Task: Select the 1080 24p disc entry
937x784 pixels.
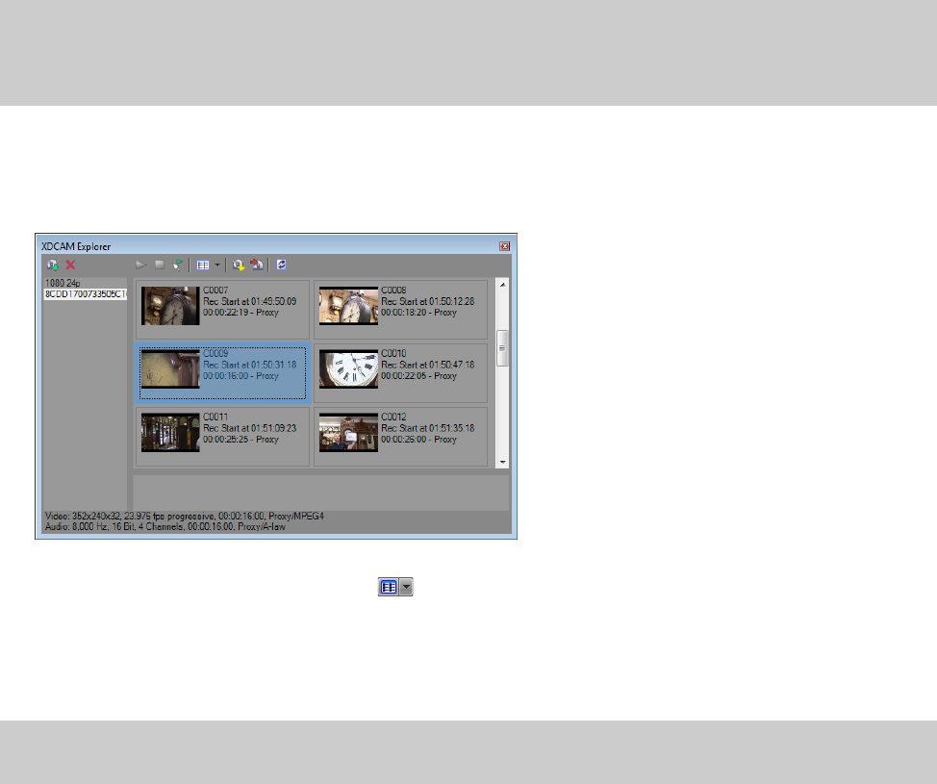Action: pos(63,283)
